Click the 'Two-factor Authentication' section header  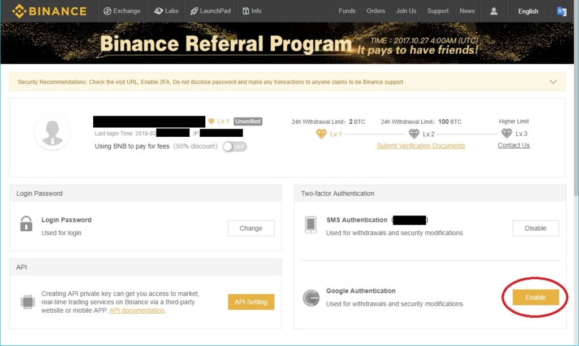coord(338,193)
